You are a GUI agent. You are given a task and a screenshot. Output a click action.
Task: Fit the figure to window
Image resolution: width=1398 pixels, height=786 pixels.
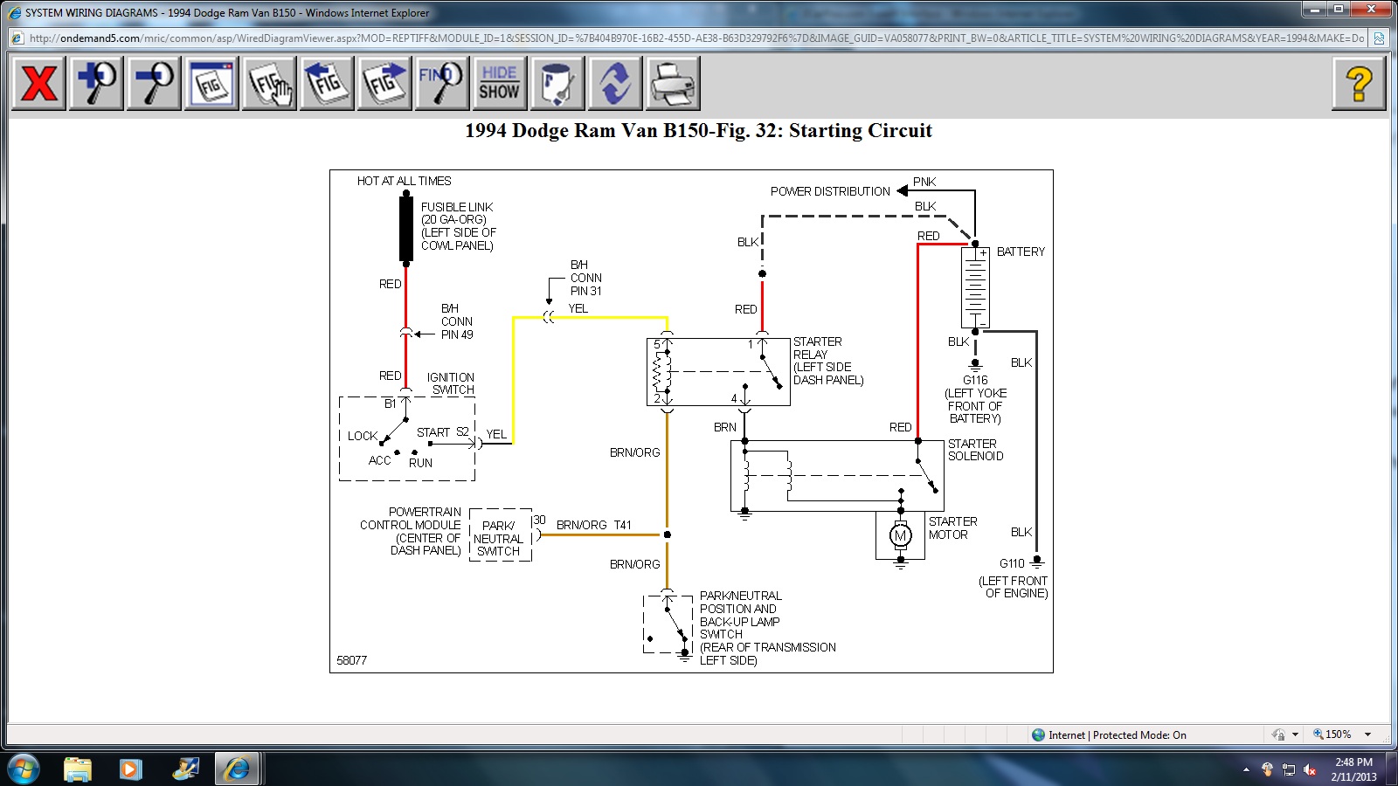coord(211,84)
